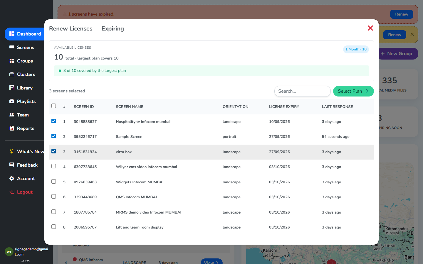Viewport: 423px width, 264px height.
Task: Click the Feedback chat icon
Action: 12,165
